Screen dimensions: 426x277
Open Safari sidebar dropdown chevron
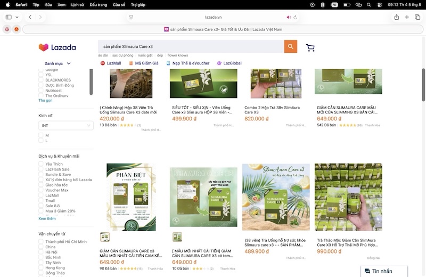[17, 17]
